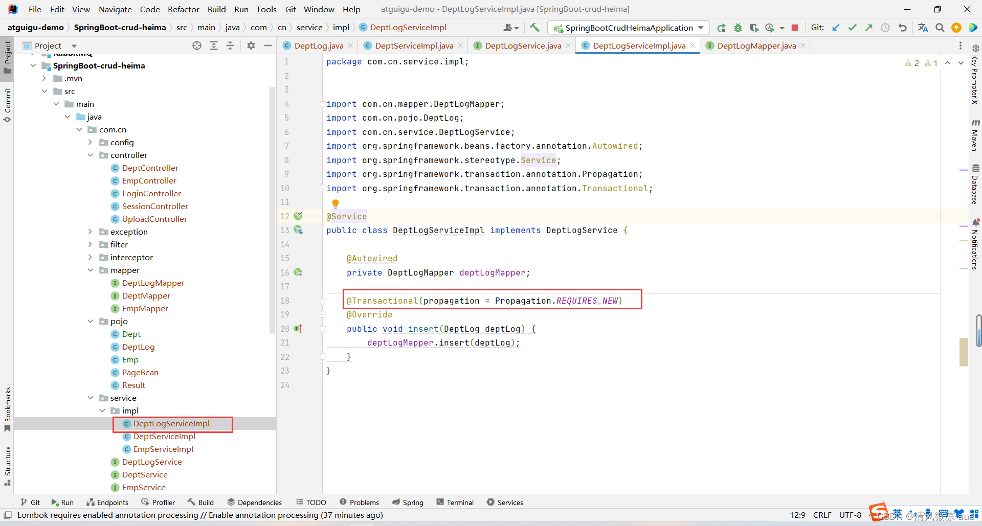
Task: Expand all nodes in Project panel
Action: 214,45
